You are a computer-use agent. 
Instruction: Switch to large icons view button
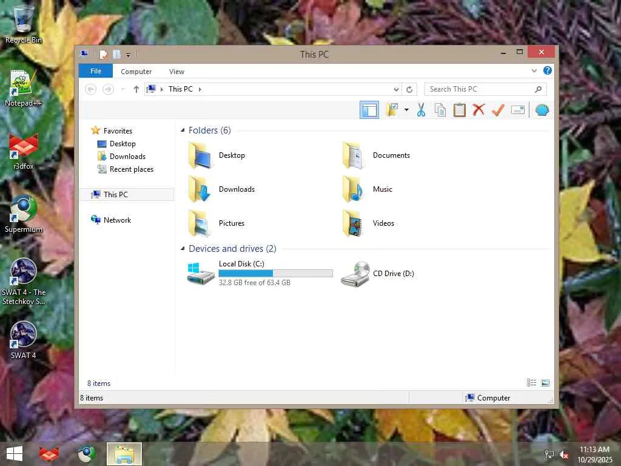(x=545, y=383)
